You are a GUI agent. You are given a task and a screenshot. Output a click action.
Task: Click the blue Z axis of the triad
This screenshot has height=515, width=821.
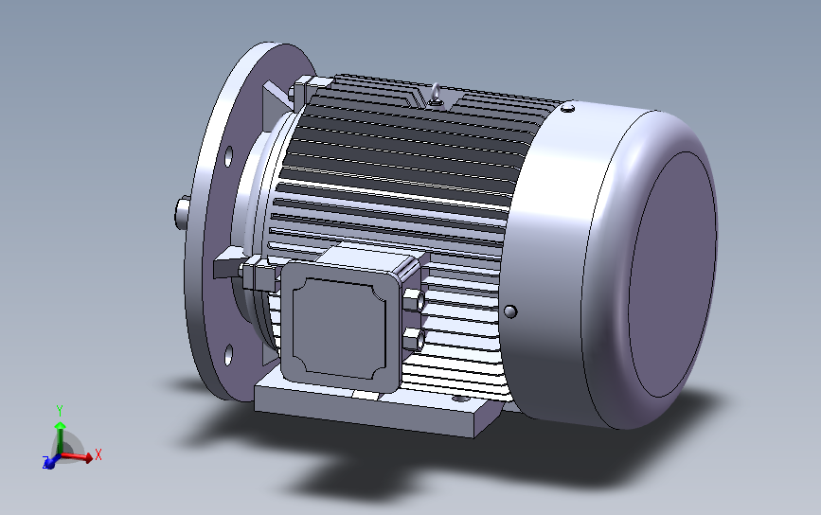click(50, 463)
